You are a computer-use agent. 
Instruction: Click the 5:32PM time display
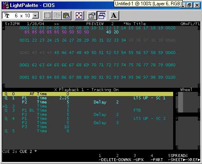[x=12, y=24]
